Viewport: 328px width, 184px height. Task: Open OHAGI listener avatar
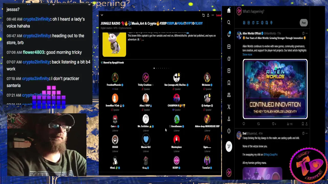coord(115,140)
